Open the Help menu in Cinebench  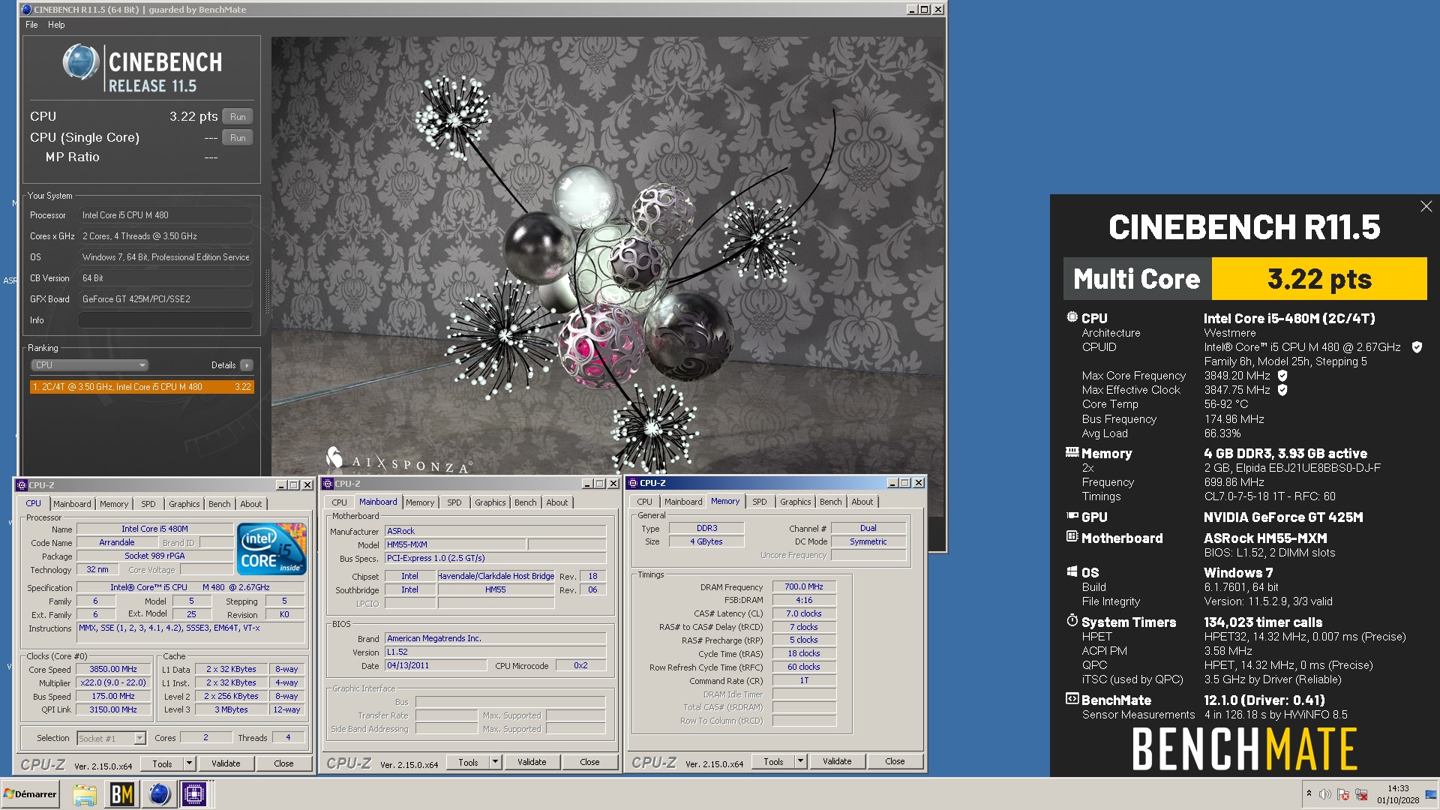56,25
